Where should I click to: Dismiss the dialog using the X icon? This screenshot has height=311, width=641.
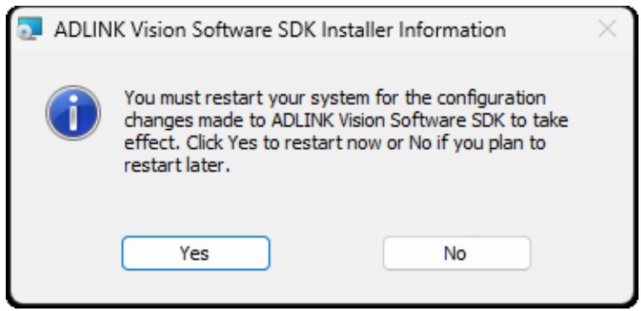click(x=607, y=29)
